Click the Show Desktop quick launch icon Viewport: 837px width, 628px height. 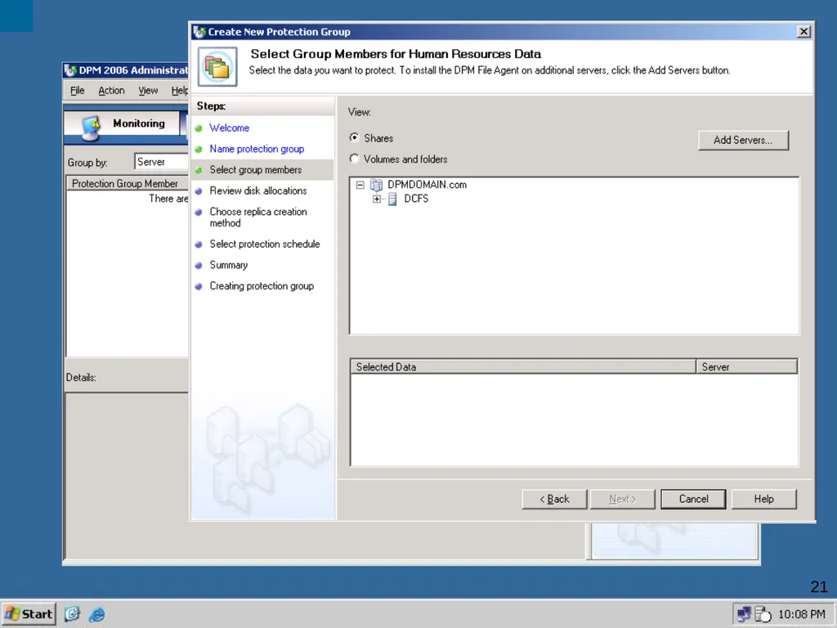click(72, 614)
